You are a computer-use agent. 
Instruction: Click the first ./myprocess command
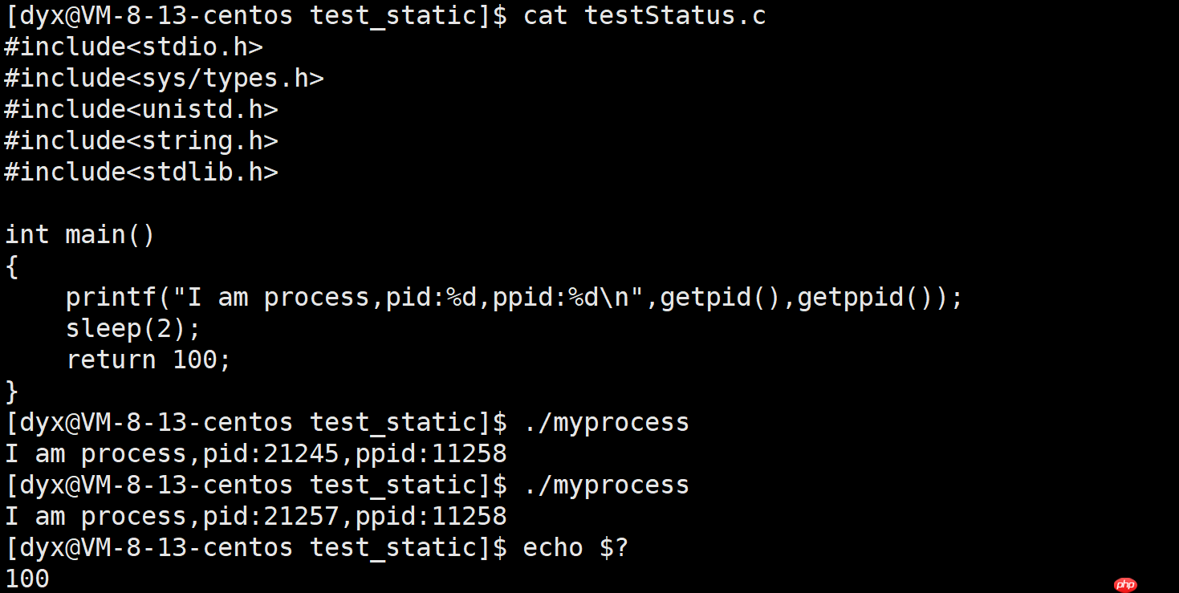point(606,422)
